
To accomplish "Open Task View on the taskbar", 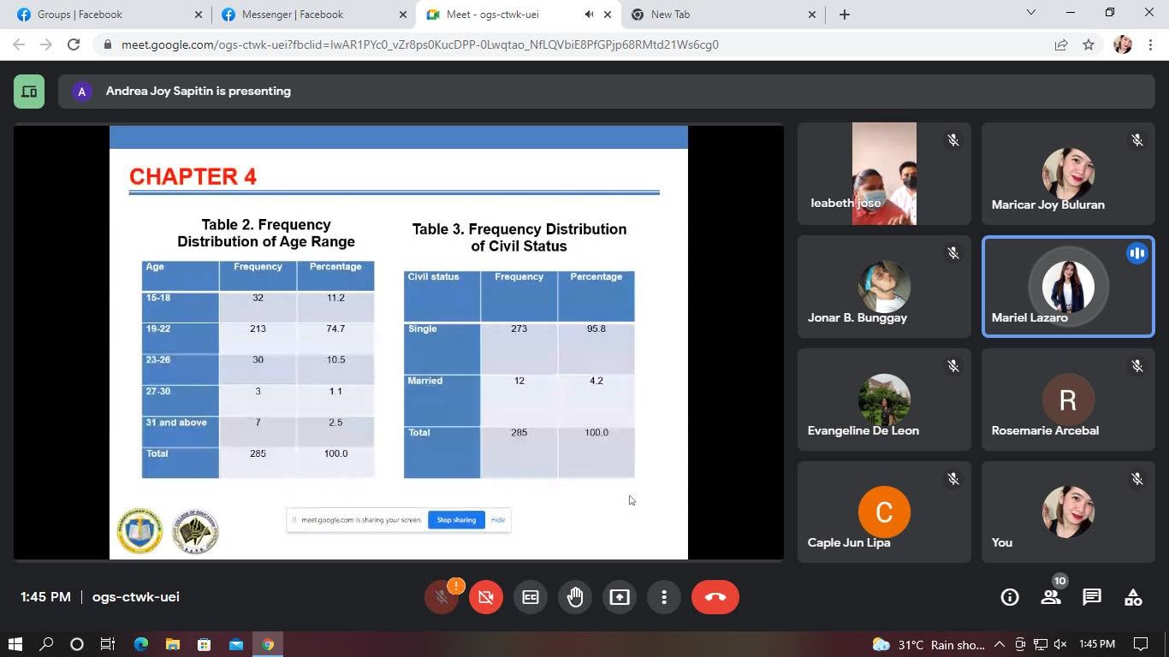I will tap(108, 644).
